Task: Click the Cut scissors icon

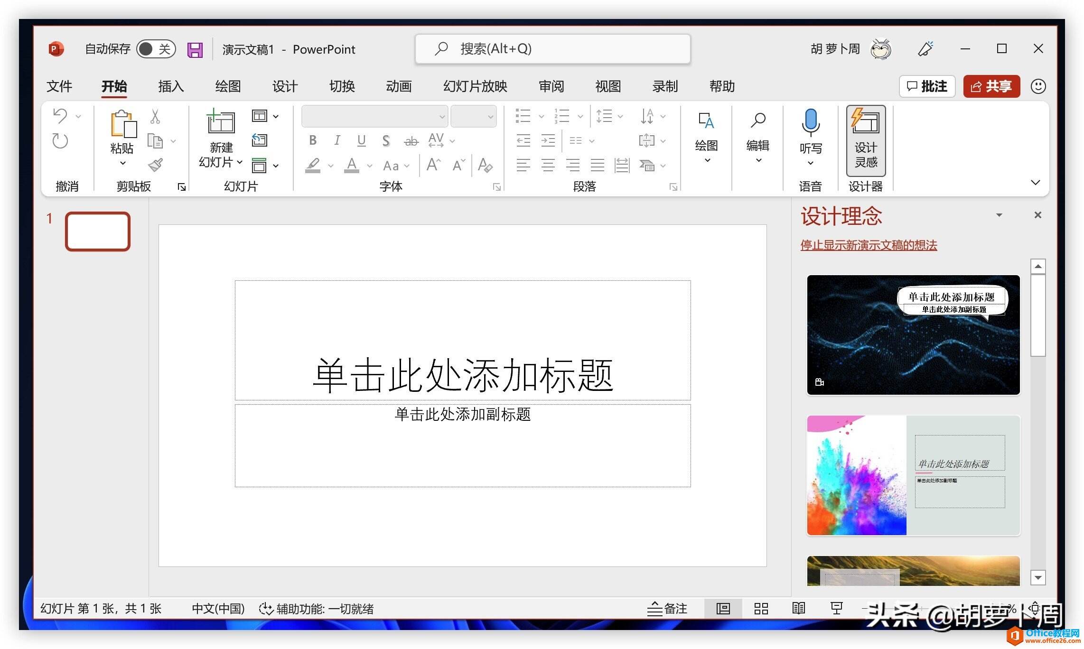Action: tap(155, 117)
